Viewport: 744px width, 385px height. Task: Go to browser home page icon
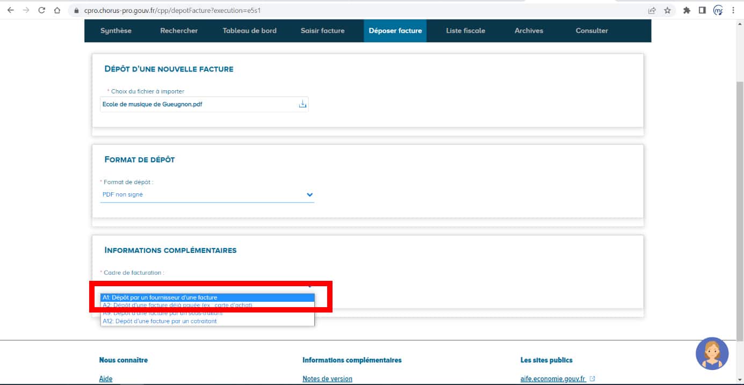coord(57,10)
